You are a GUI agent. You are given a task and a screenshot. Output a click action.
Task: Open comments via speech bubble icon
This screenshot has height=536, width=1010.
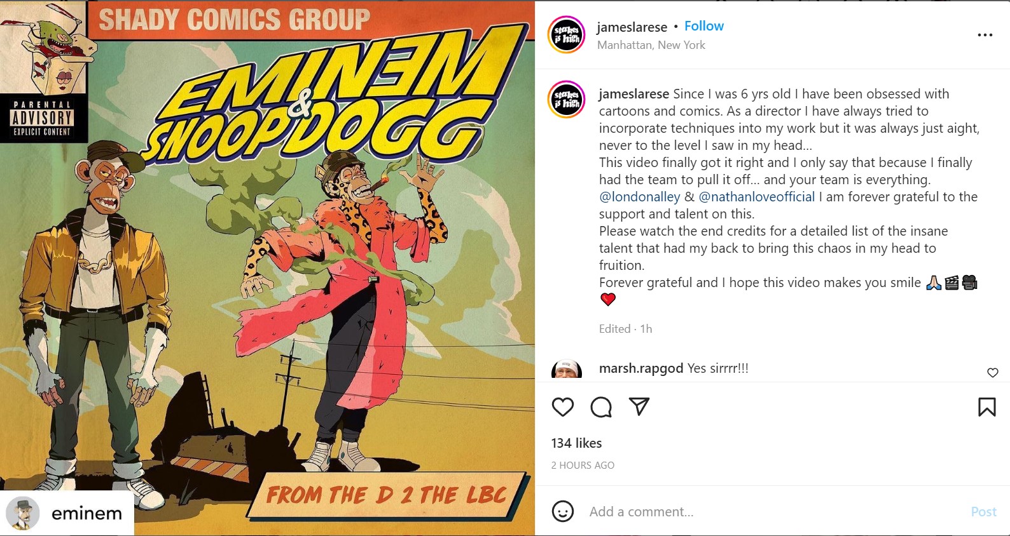(601, 407)
